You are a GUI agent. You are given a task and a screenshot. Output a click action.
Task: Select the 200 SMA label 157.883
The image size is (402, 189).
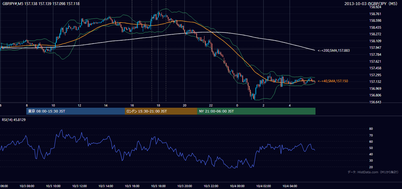tap(334, 50)
